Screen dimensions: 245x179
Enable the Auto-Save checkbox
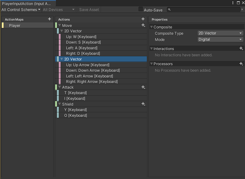(141, 9)
